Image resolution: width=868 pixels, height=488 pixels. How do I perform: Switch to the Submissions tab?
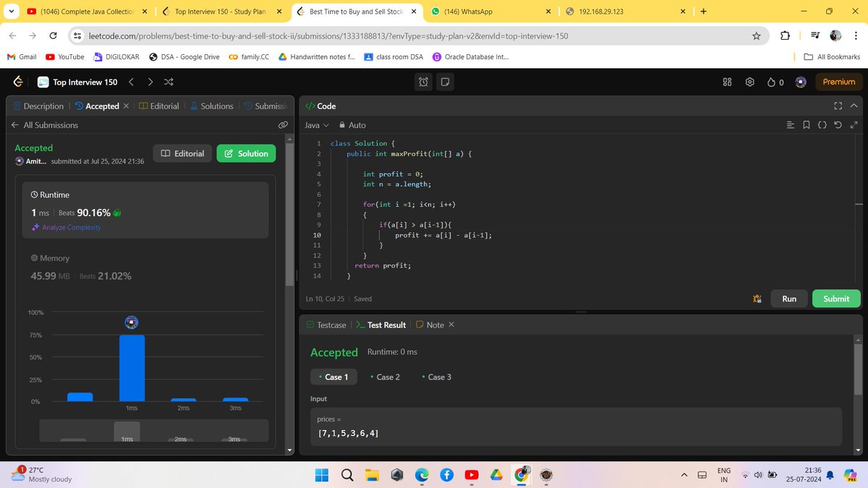[266, 106]
